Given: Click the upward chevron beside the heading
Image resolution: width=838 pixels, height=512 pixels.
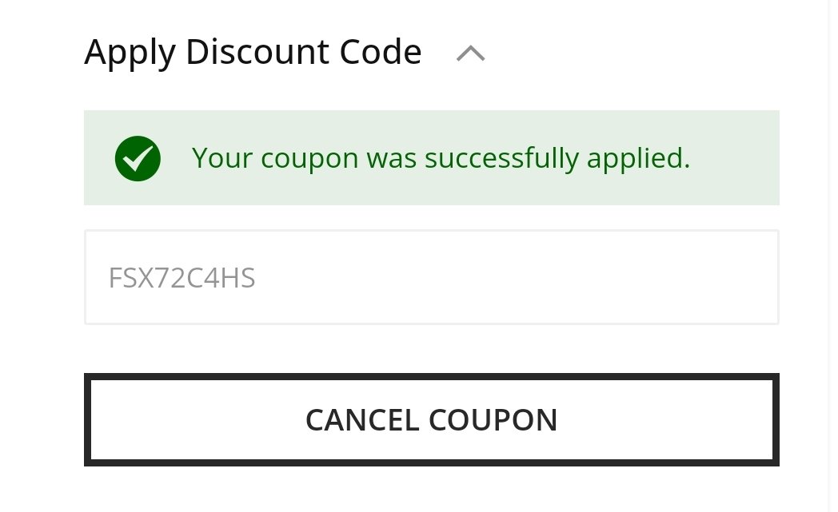Looking at the screenshot, I should pos(470,54).
